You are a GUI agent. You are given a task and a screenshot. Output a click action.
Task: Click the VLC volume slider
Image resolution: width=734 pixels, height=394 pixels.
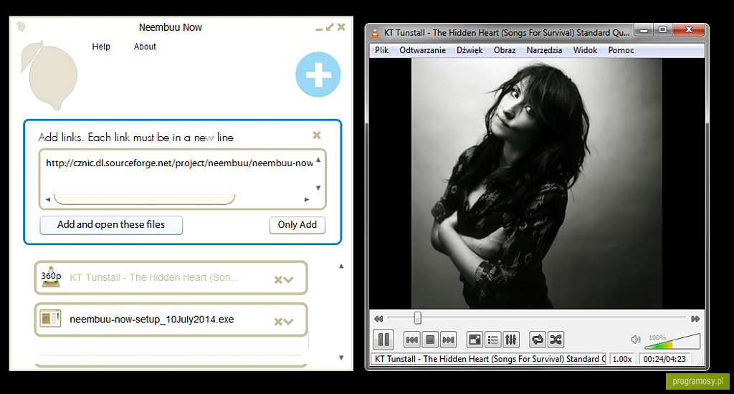(672, 341)
